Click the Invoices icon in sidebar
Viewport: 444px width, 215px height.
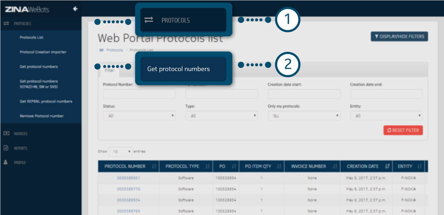(x=6, y=134)
